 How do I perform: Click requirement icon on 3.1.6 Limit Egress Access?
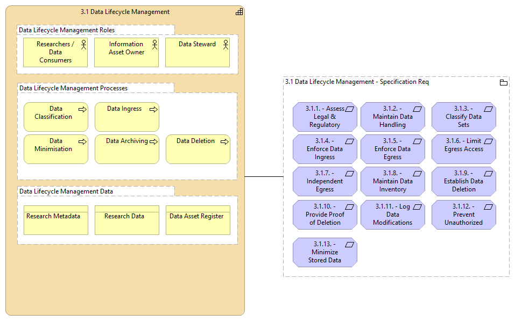click(489, 141)
